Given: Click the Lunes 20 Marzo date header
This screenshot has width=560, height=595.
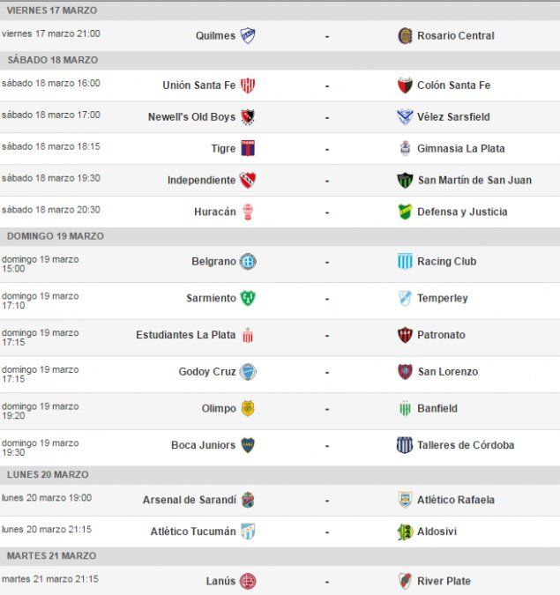Looking at the screenshot, I should click(x=48, y=474).
